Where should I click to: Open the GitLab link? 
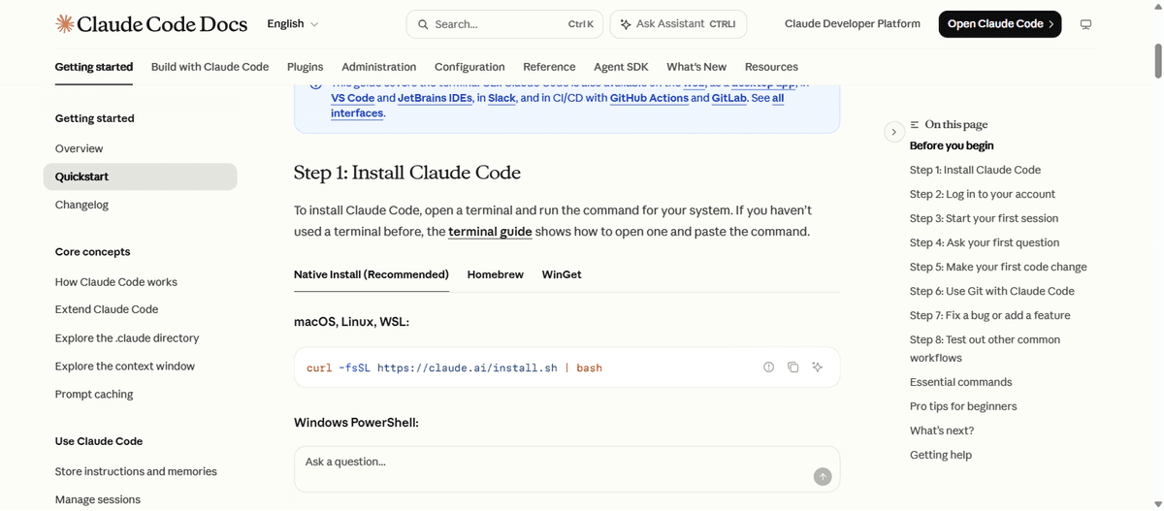[x=729, y=98]
